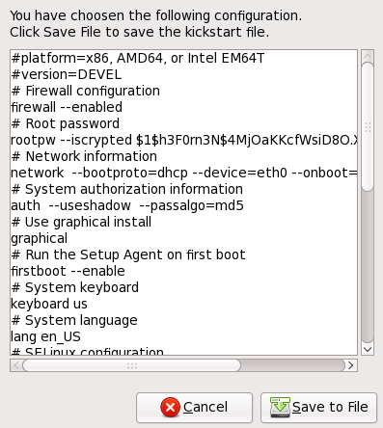The width and height of the screenshot is (383, 428).
Task: Click the horizontal scrollbar right arrow
Action: coord(351,365)
